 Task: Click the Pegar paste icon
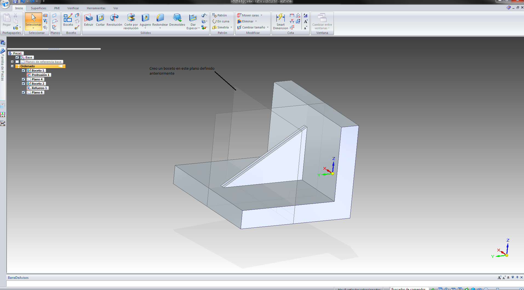point(7,20)
